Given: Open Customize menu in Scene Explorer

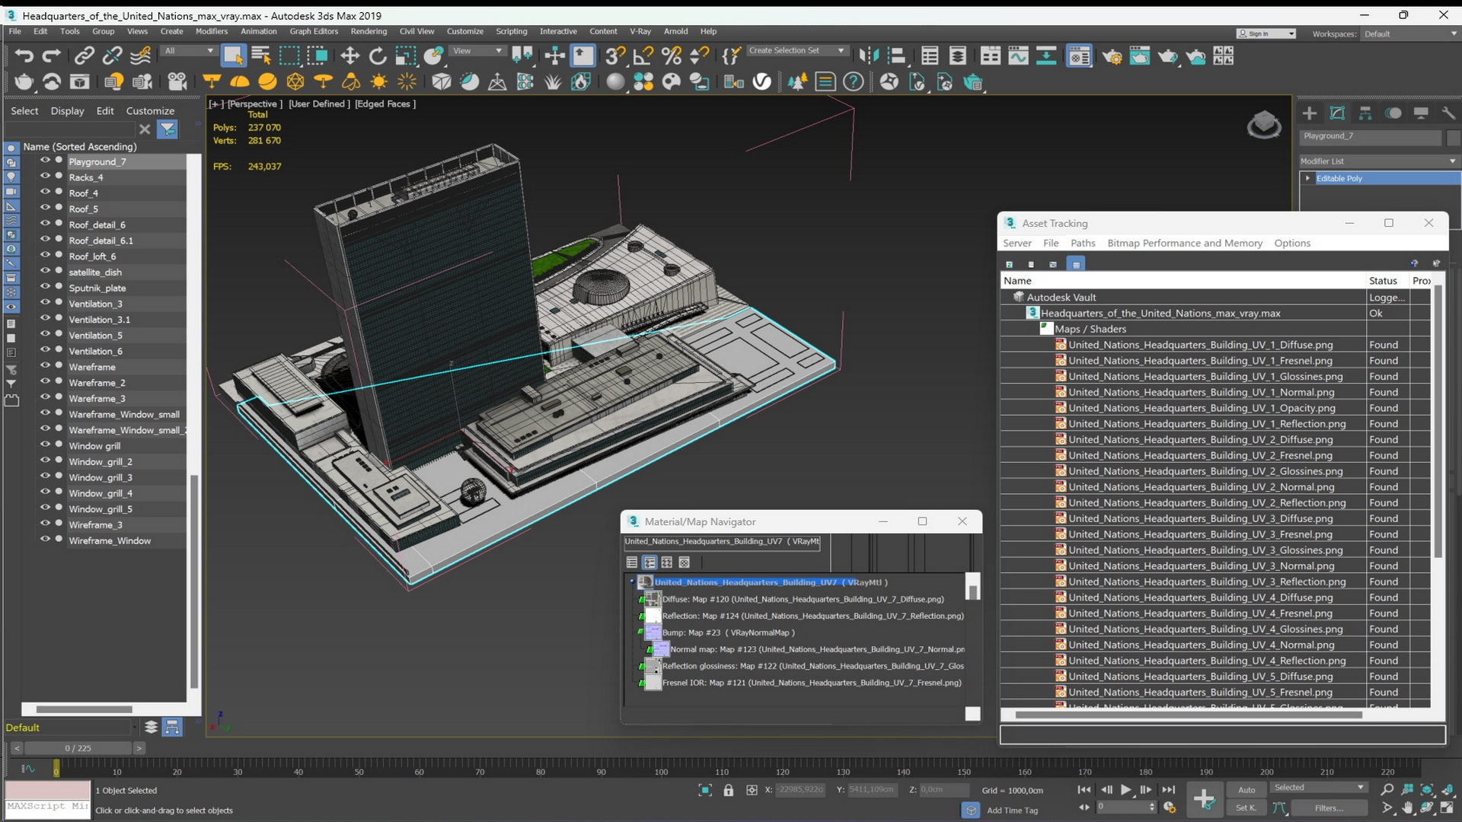Looking at the screenshot, I should pyautogui.click(x=150, y=110).
